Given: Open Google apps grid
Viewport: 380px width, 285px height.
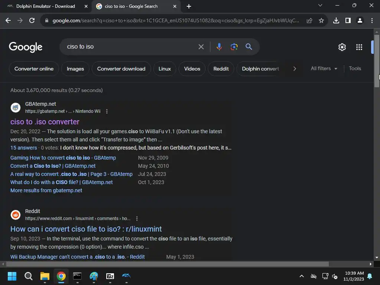Looking at the screenshot, I should click(x=359, y=47).
